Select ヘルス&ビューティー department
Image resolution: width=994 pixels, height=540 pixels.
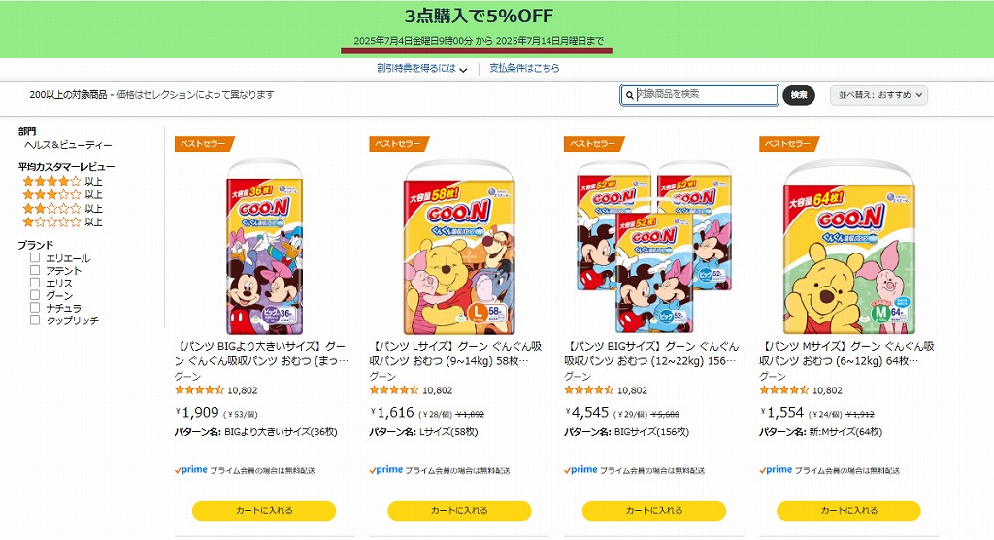pyautogui.click(x=68, y=145)
